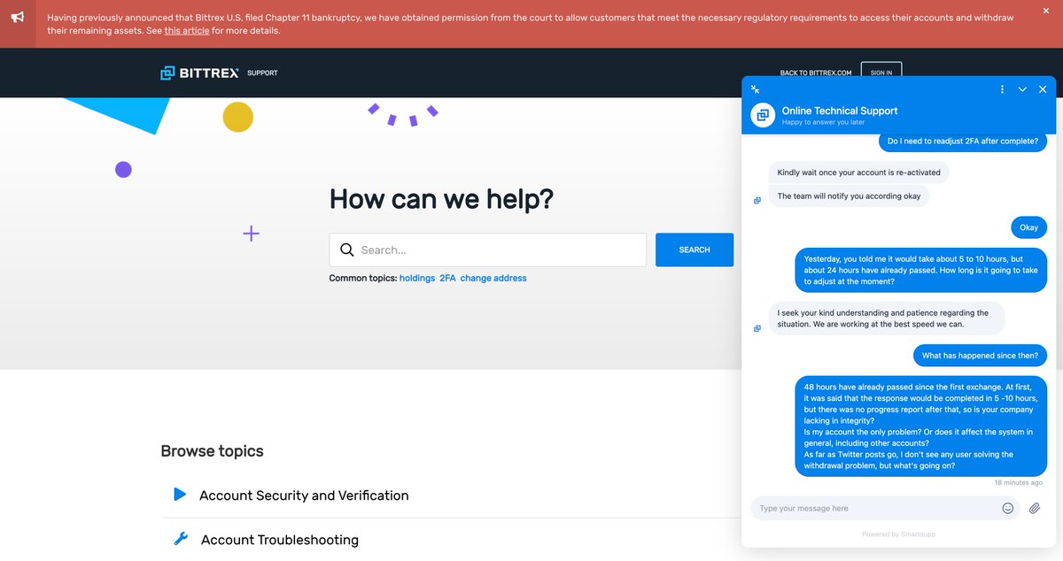Focus the help search field
This screenshot has height=561, width=1063.
(488, 250)
